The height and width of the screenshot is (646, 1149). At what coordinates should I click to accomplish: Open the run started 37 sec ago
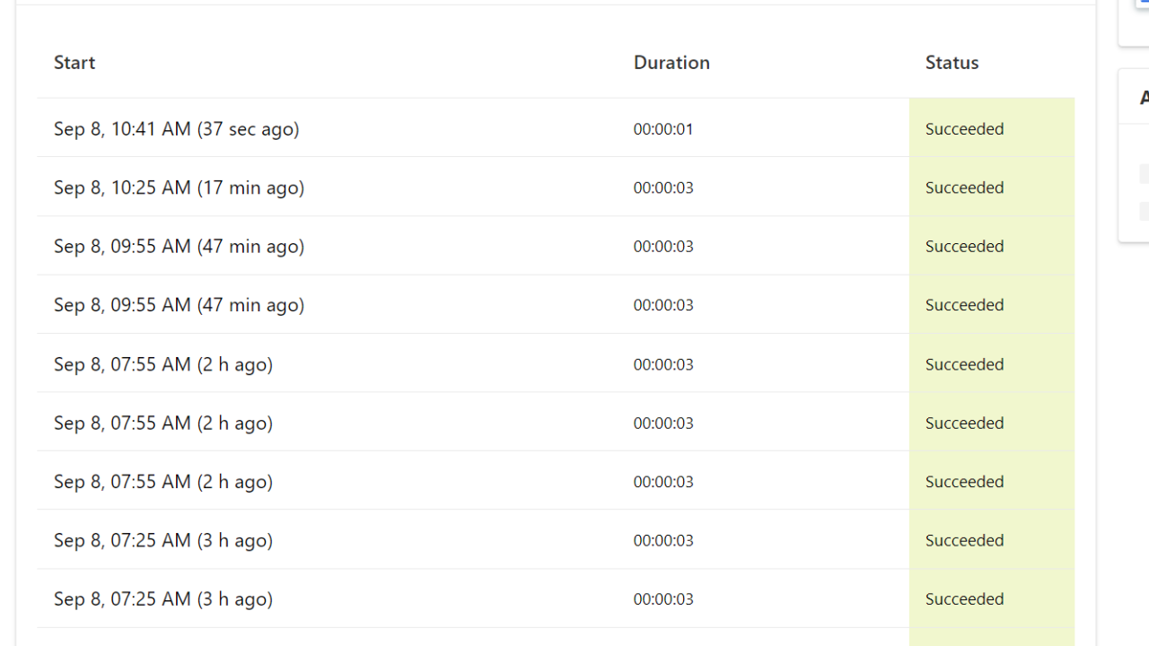(177, 129)
